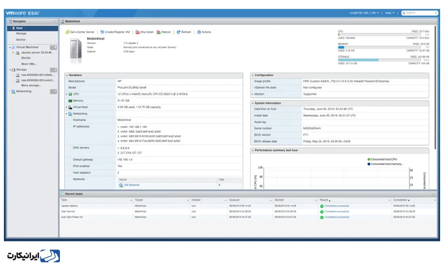Viewport: 444px width, 264px height.
Task: Open Target column header dropdown
Action: [x=188, y=200]
